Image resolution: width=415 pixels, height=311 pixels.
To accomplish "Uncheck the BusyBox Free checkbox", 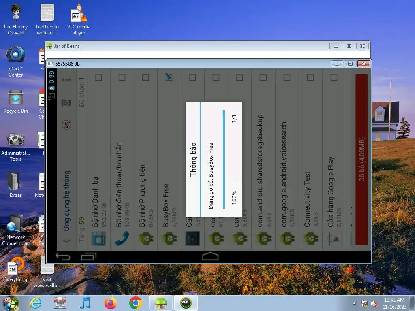I will pyautogui.click(x=169, y=77).
